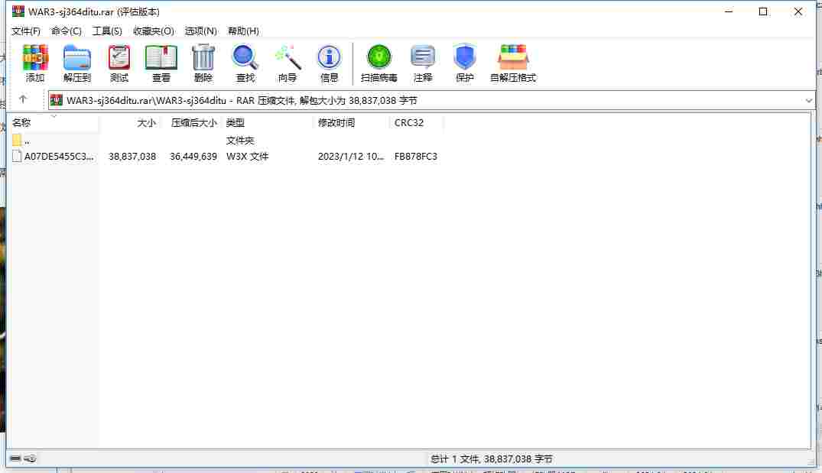Click CRC value FB878FC3

pos(416,156)
